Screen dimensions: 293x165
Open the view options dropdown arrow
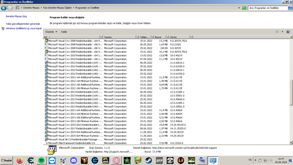(x=282, y=32)
